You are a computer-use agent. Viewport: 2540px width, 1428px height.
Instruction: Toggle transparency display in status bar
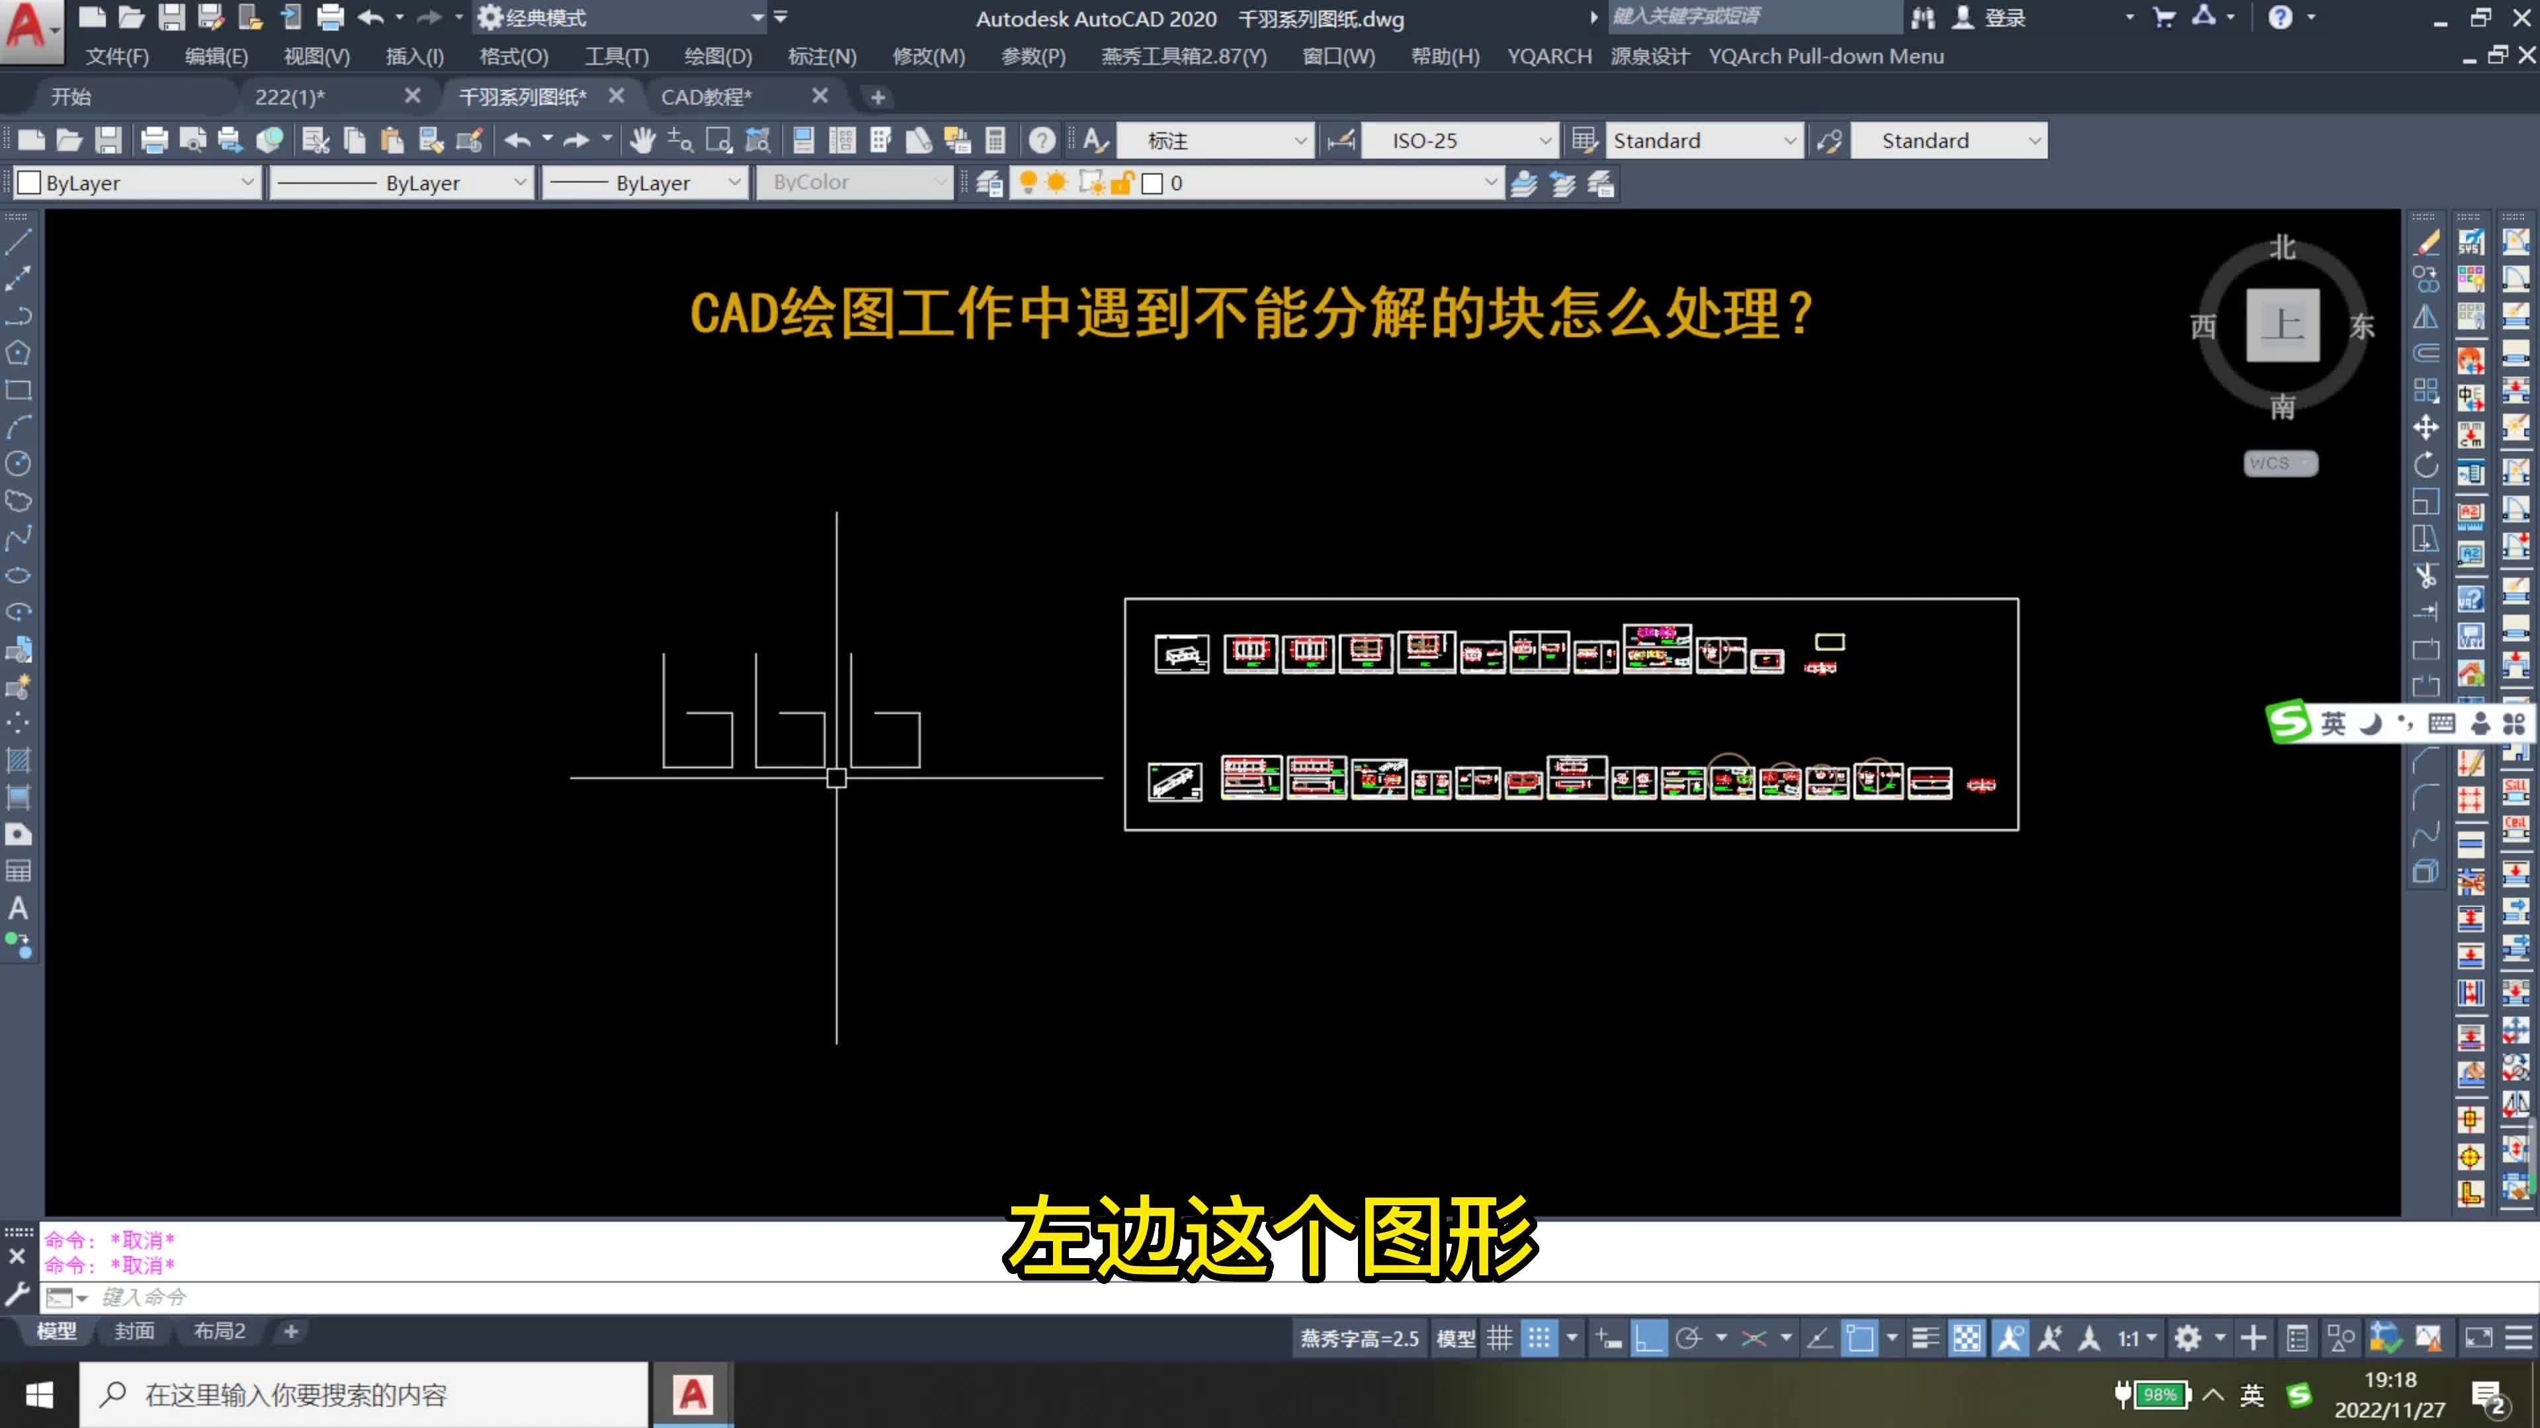click(x=1967, y=1338)
